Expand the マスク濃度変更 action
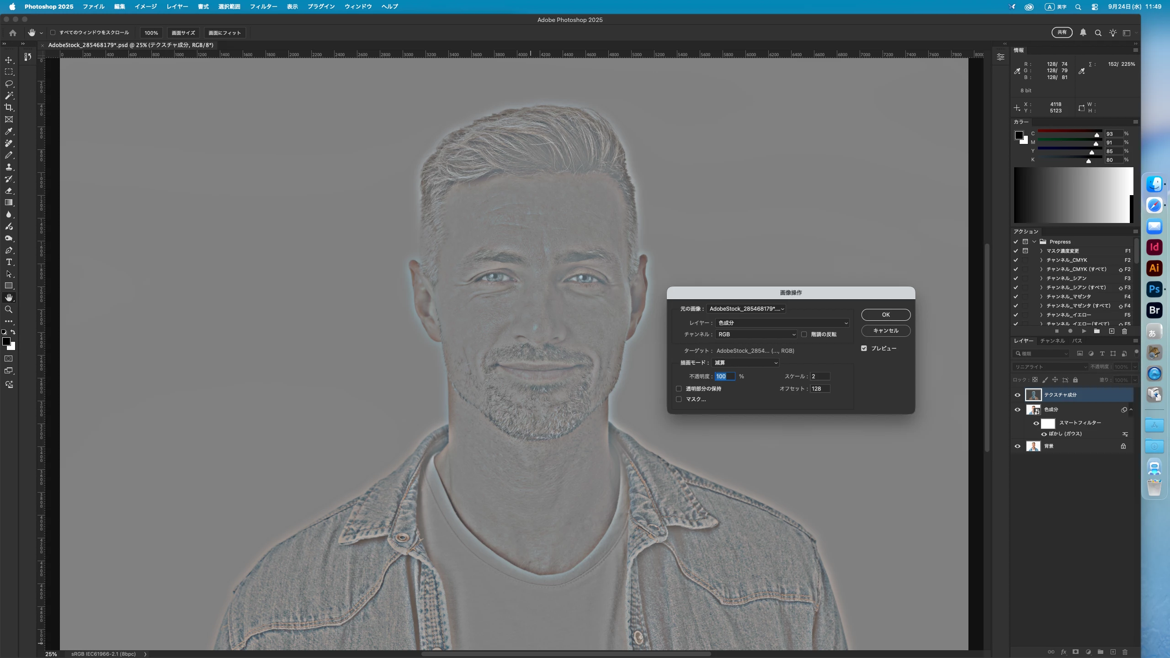Image resolution: width=1170 pixels, height=658 pixels. click(x=1041, y=251)
